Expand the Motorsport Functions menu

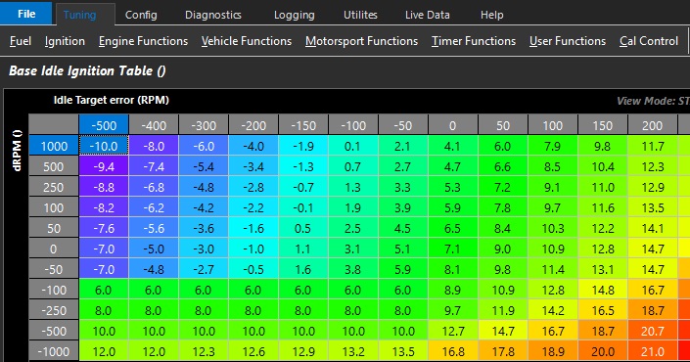point(361,41)
